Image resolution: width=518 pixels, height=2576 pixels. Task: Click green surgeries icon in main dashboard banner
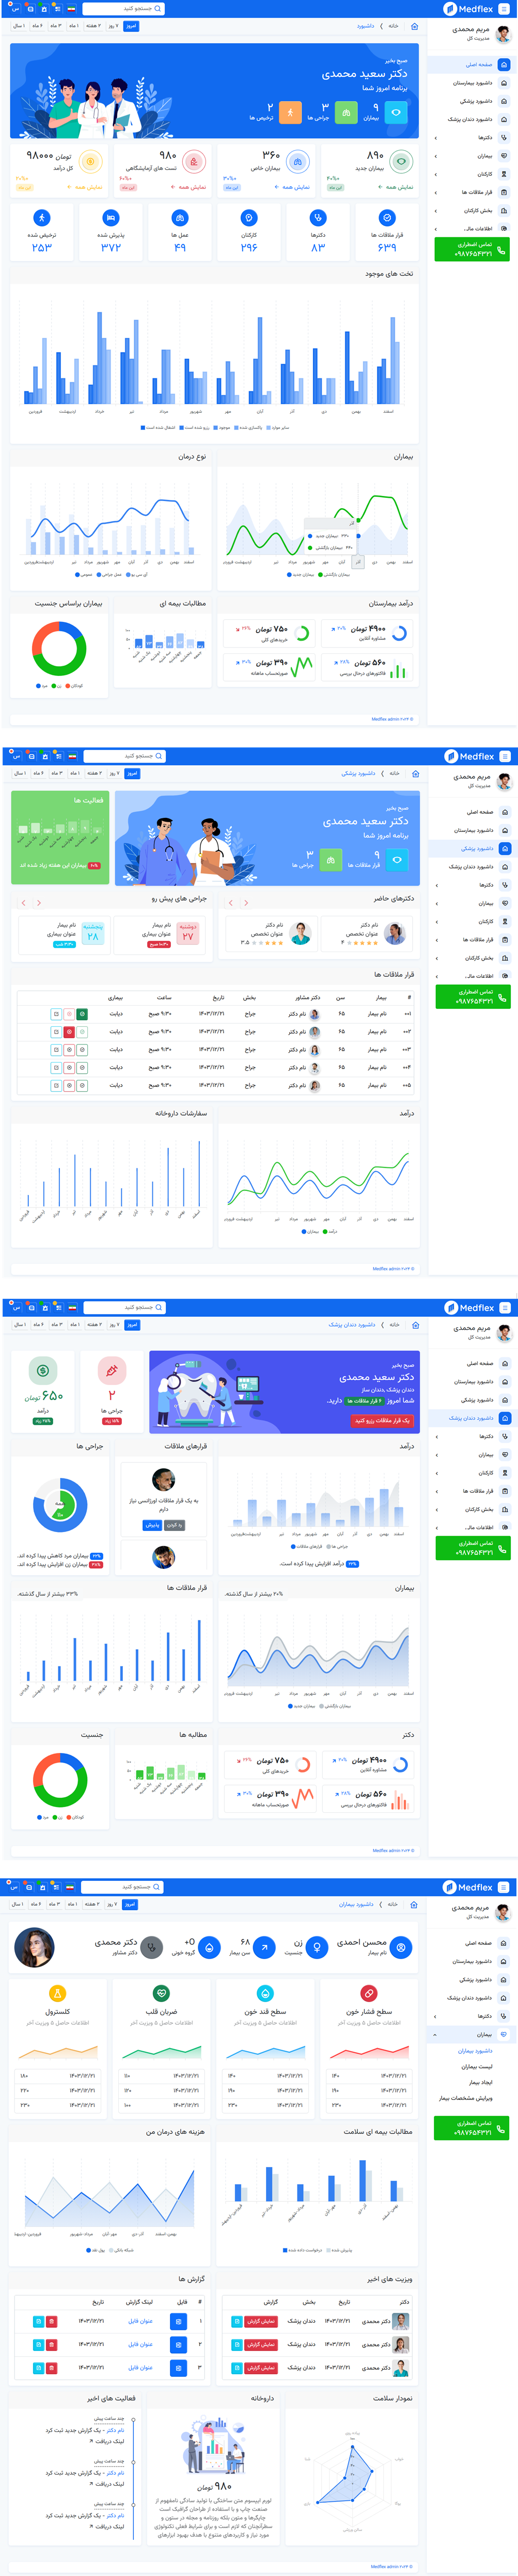[x=345, y=113]
